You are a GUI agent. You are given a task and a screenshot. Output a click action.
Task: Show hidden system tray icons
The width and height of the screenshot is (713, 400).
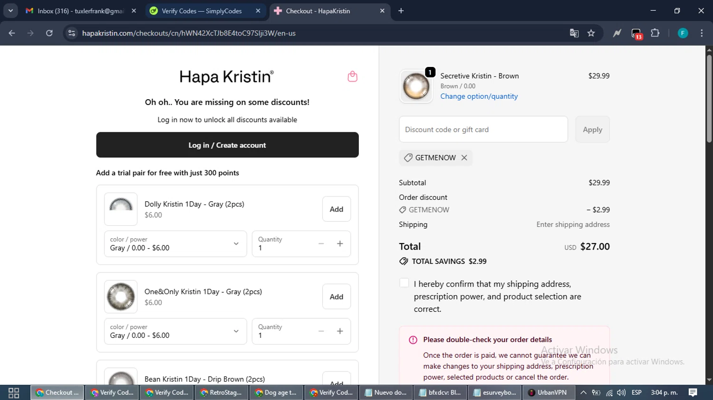click(x=583, y=393)
